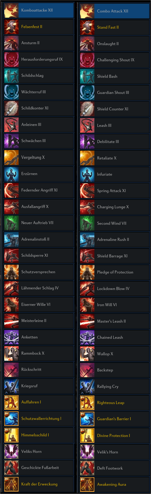Select the Guardian Shout III icon
The height and width of the screenshot is (494, 151).
point(87,93)
